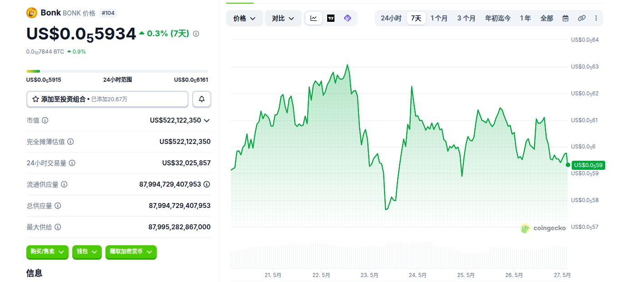Click the fully diluted US$522,122,350 value

185,142
